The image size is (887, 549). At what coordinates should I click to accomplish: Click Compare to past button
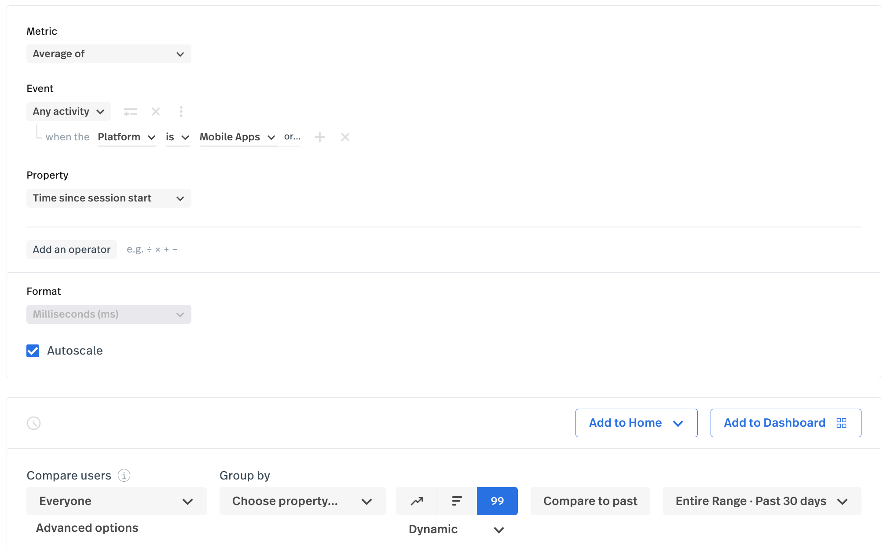[x=590, y=501]
